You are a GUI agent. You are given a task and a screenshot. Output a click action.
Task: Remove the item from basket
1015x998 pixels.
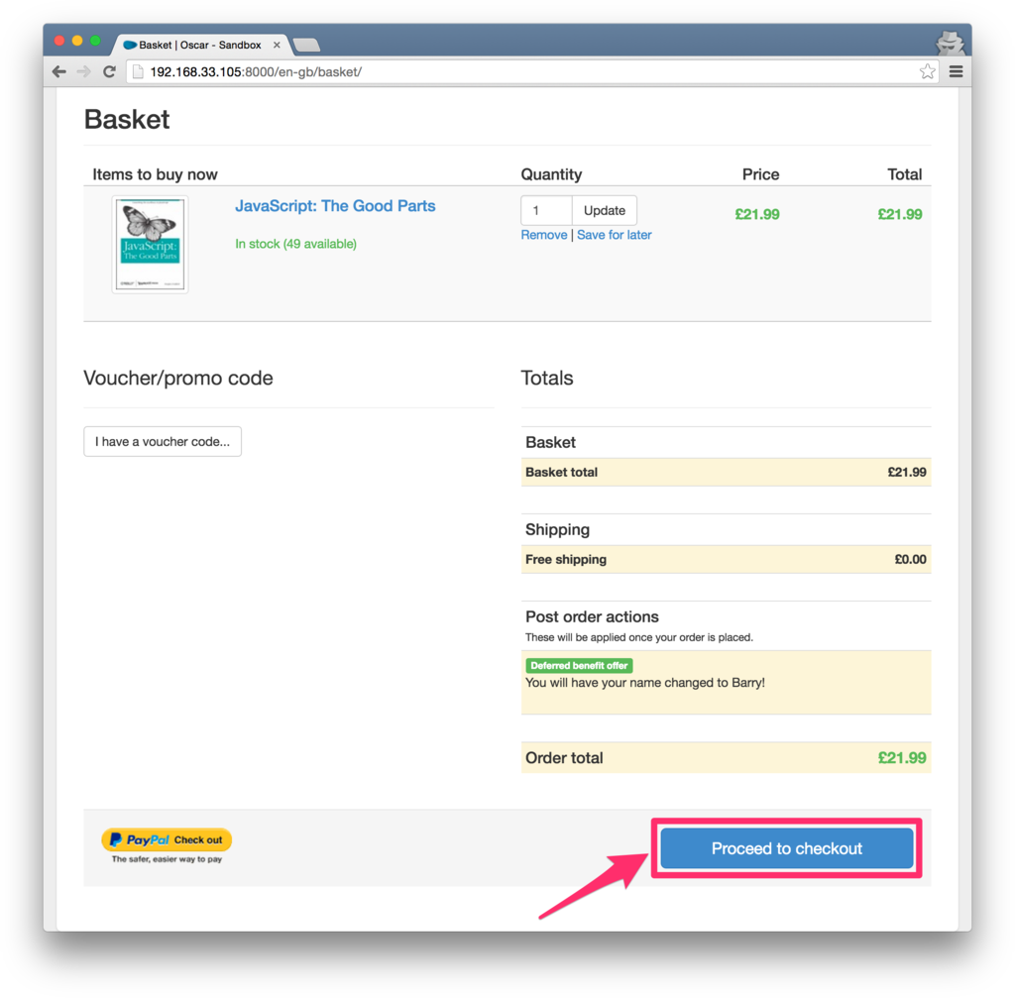pos(544,235)
